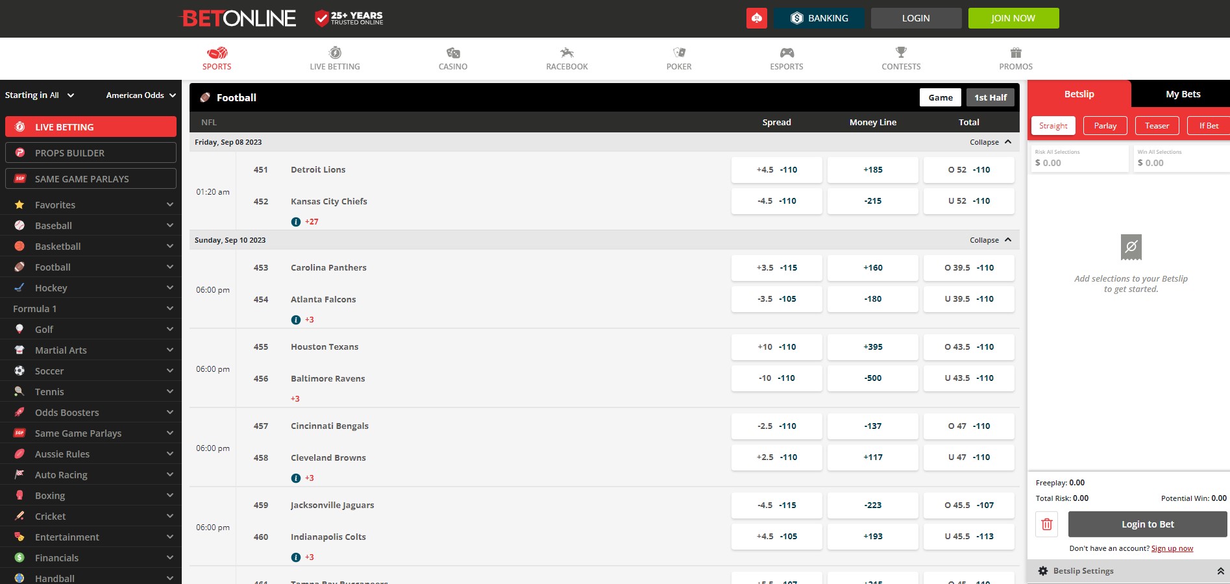Click the Tennis racket icon in sidebar
1230x584 pixels.
point(19,391)
